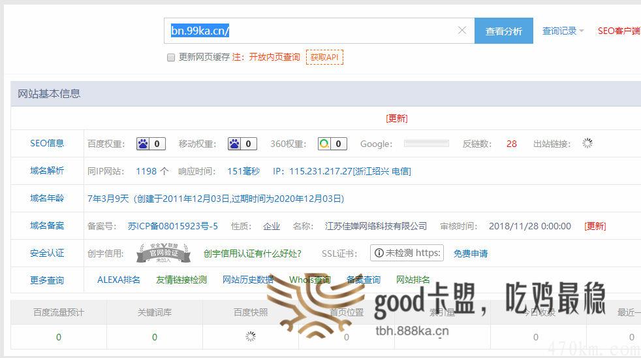Viewport: 641px width, 358px height.
Task: Click the 7年3月9天 domain age text
Action: tap(108, 199)
